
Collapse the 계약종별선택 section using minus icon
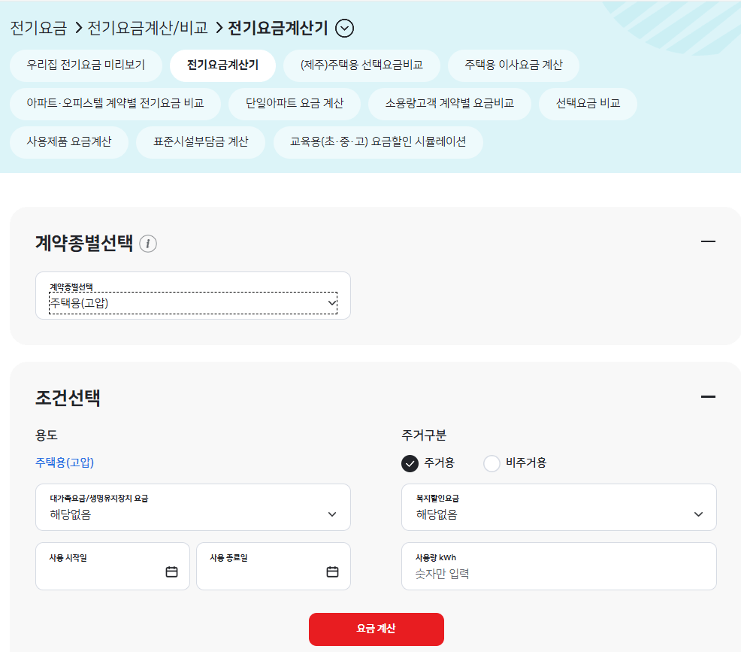(706, 241)
